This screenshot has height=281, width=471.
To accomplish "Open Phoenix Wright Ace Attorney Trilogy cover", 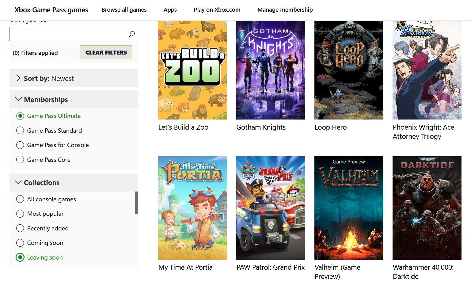I will click(427, 70).
